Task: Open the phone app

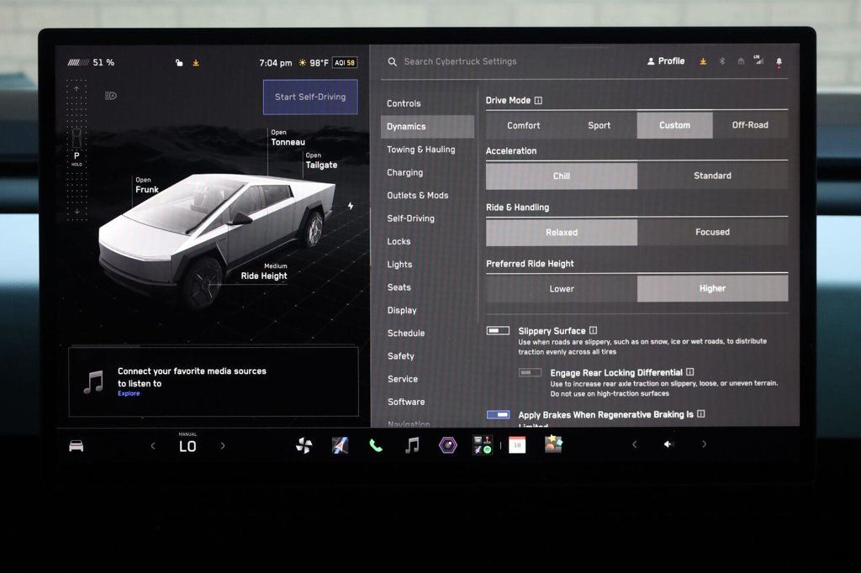Action: (x=376, y=445)
